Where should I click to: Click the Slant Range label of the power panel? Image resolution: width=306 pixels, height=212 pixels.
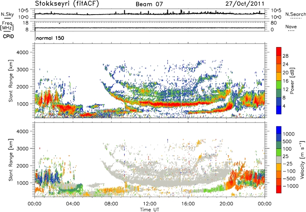coord(11,81)
